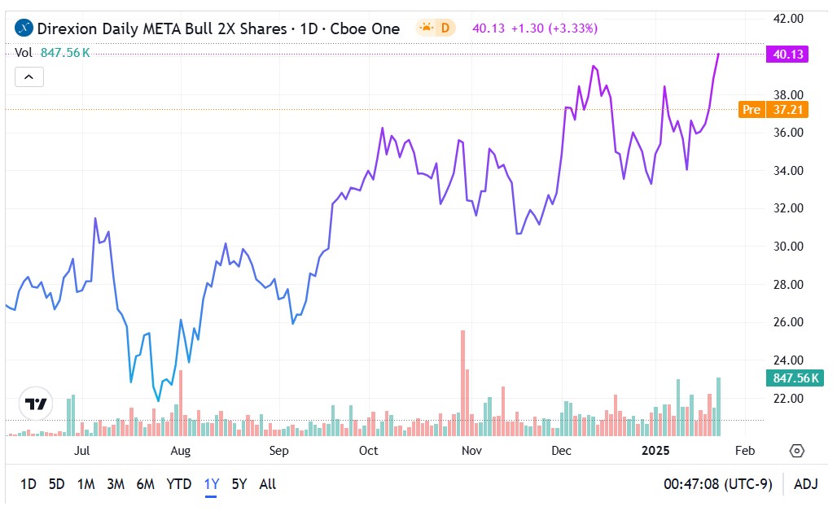Click the All range button
Image resolution: width=837 pixels, height=511 pixels.
click(x=267, y=484)
